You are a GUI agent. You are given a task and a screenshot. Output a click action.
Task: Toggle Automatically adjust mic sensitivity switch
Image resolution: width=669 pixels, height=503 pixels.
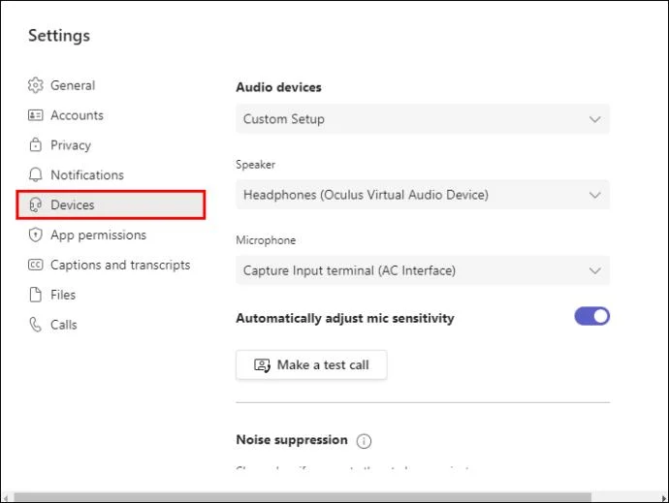point(591,316)
